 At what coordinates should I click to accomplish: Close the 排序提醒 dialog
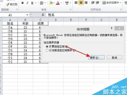(119, 28)
